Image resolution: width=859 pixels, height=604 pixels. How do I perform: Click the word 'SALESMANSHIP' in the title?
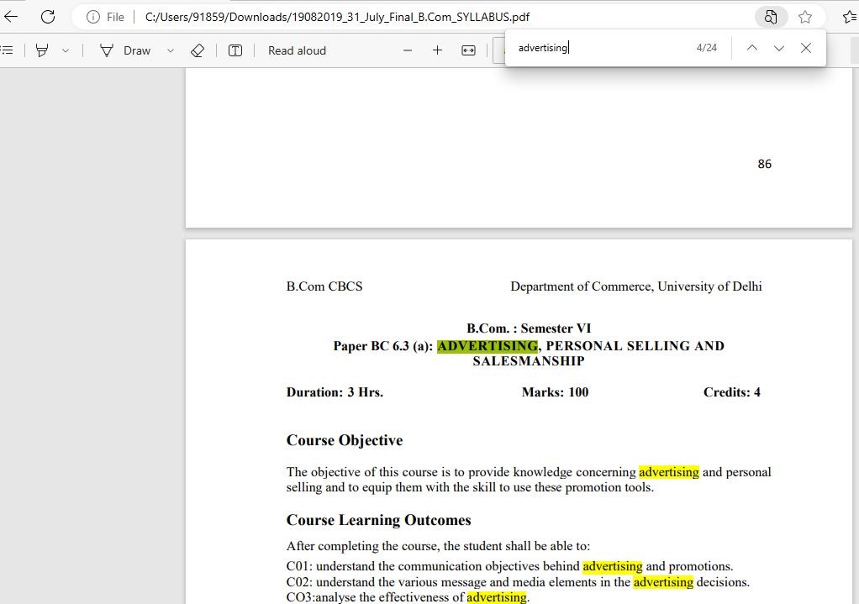[529, 361]
